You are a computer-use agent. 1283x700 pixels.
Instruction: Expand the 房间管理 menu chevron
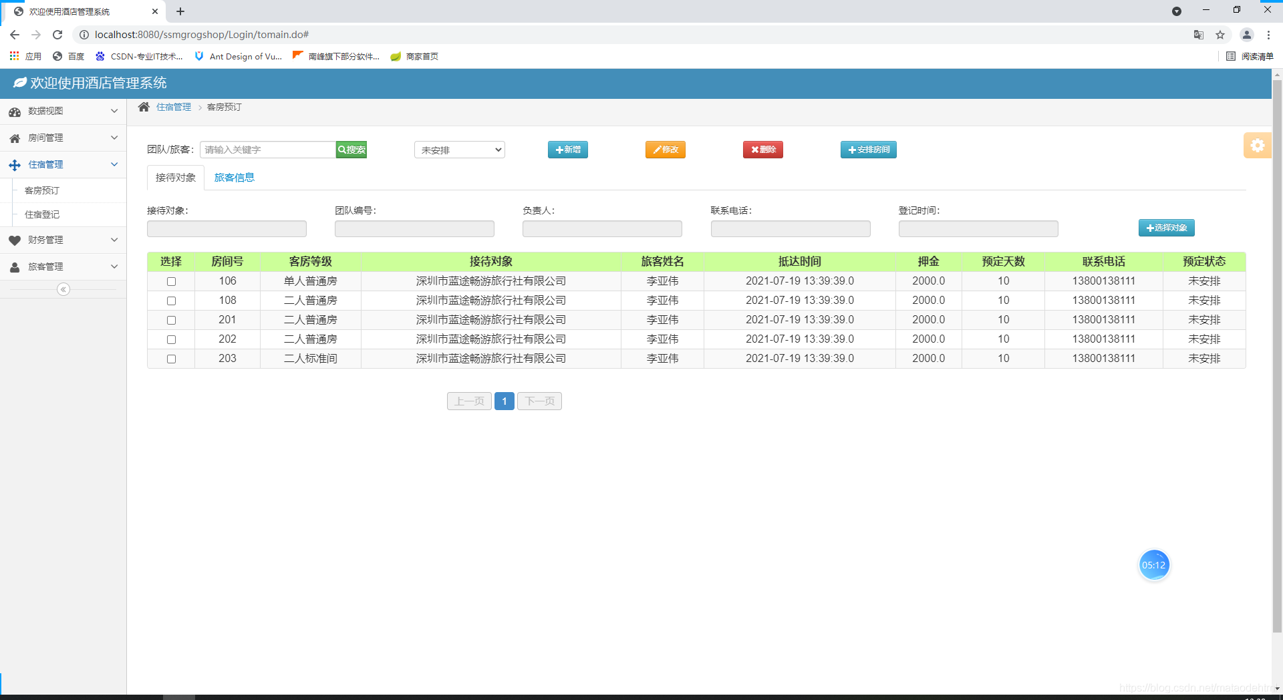pyautogui.click(x=114, y=138)
